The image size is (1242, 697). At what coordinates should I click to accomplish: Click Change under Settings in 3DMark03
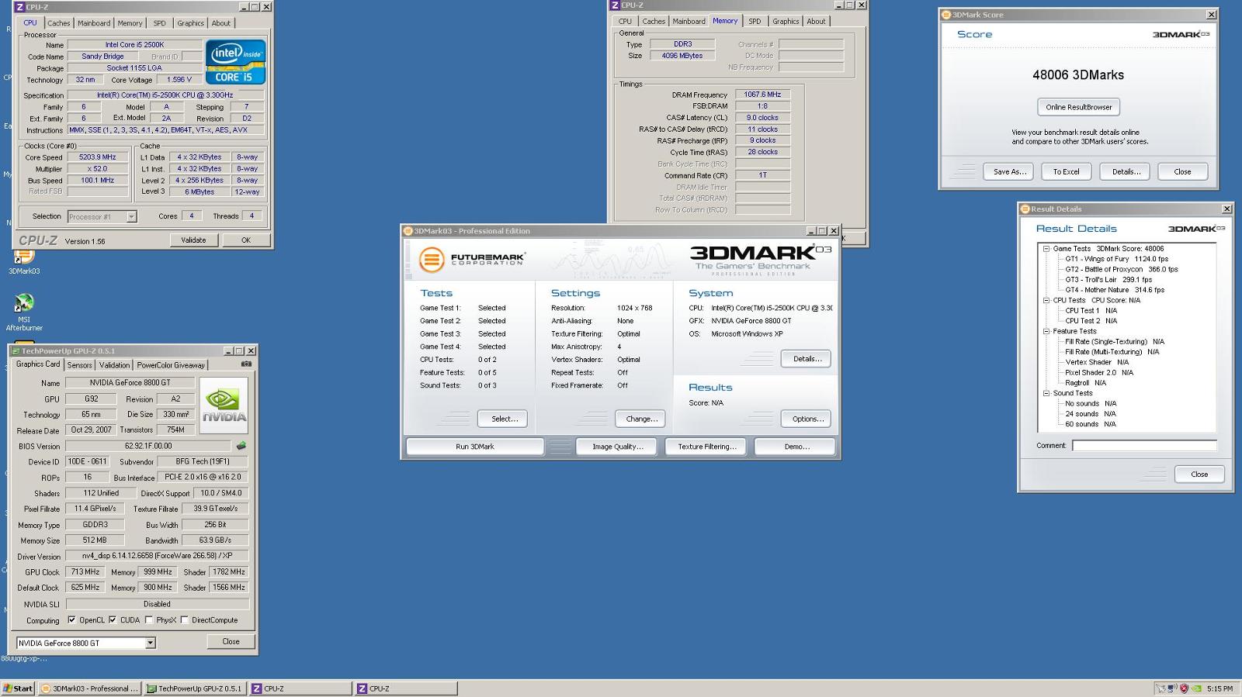tap(641, 419)
